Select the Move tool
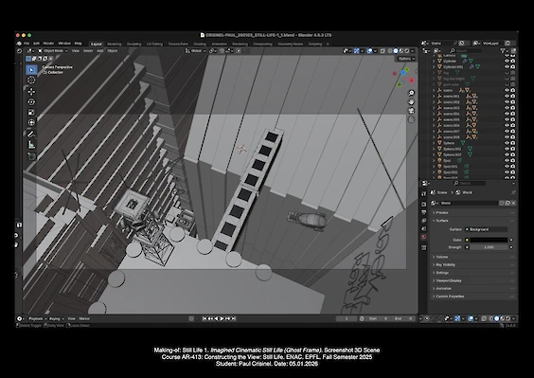Screen dimensions: 534x378 [31, 91]
